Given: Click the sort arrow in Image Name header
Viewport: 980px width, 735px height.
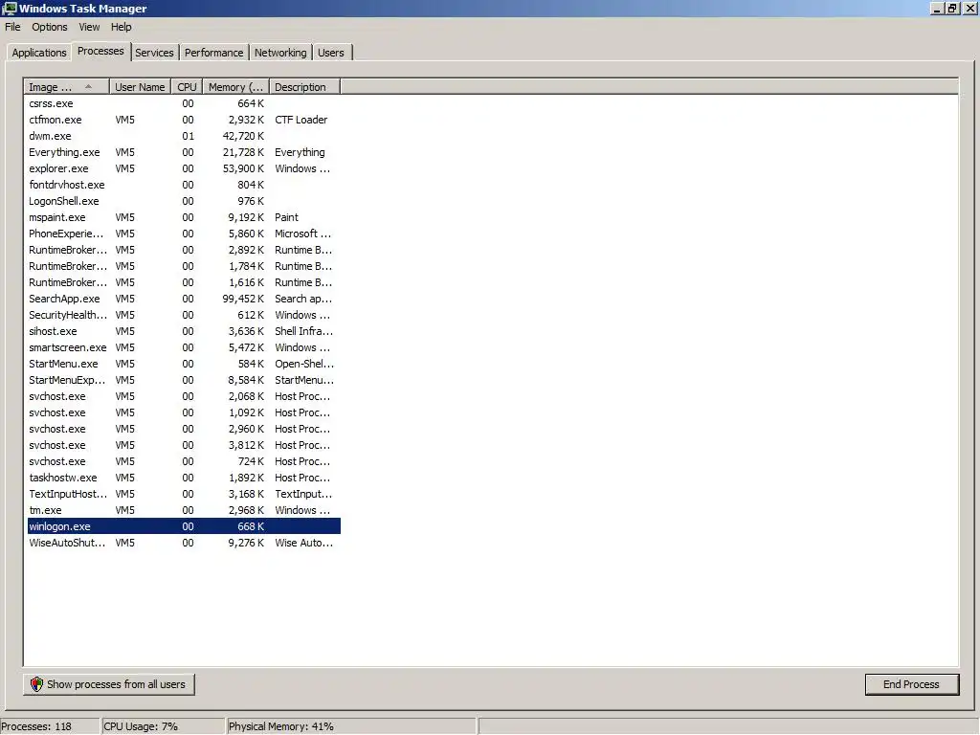Looking at the screenshot, I should [88, 86].
